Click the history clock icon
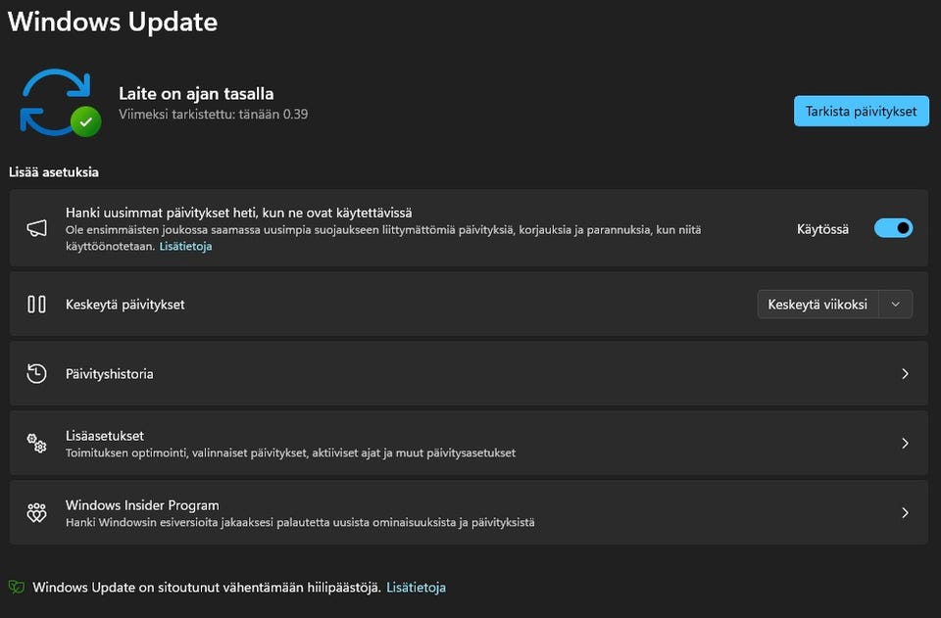The height and width of the screenshot is (618, 941). point(36,373)
